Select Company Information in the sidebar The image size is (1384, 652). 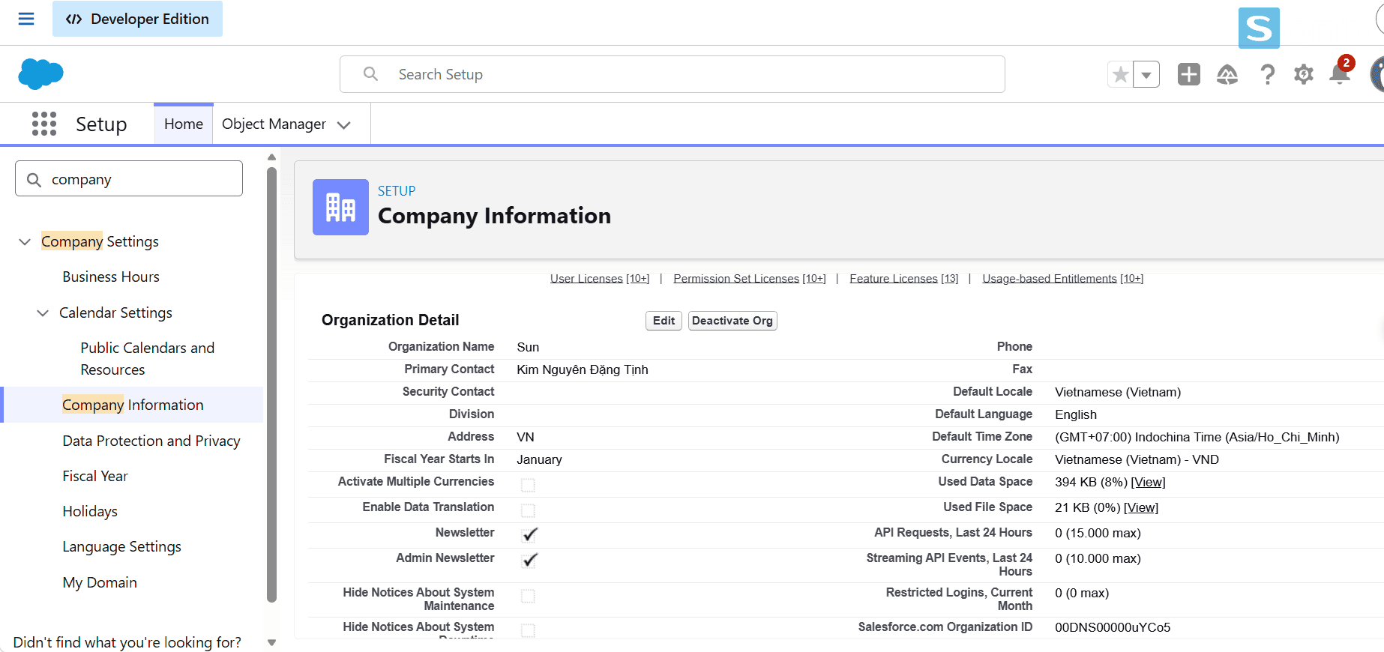pos(133,405)
